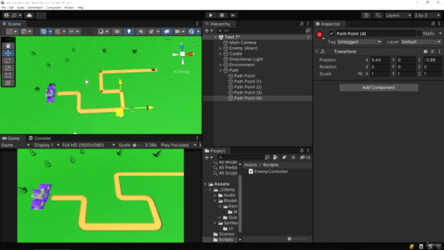The image size is (444, 250).
Task: Toggle Path Point (4) active checkbox
Action: 332,33
